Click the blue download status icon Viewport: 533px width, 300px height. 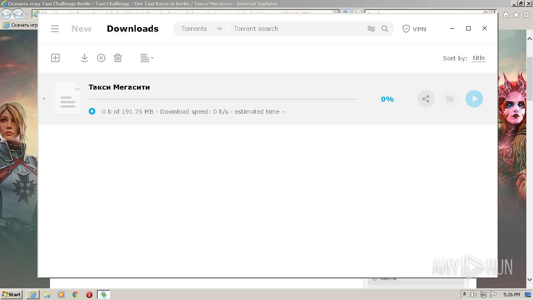coord(92,111)
